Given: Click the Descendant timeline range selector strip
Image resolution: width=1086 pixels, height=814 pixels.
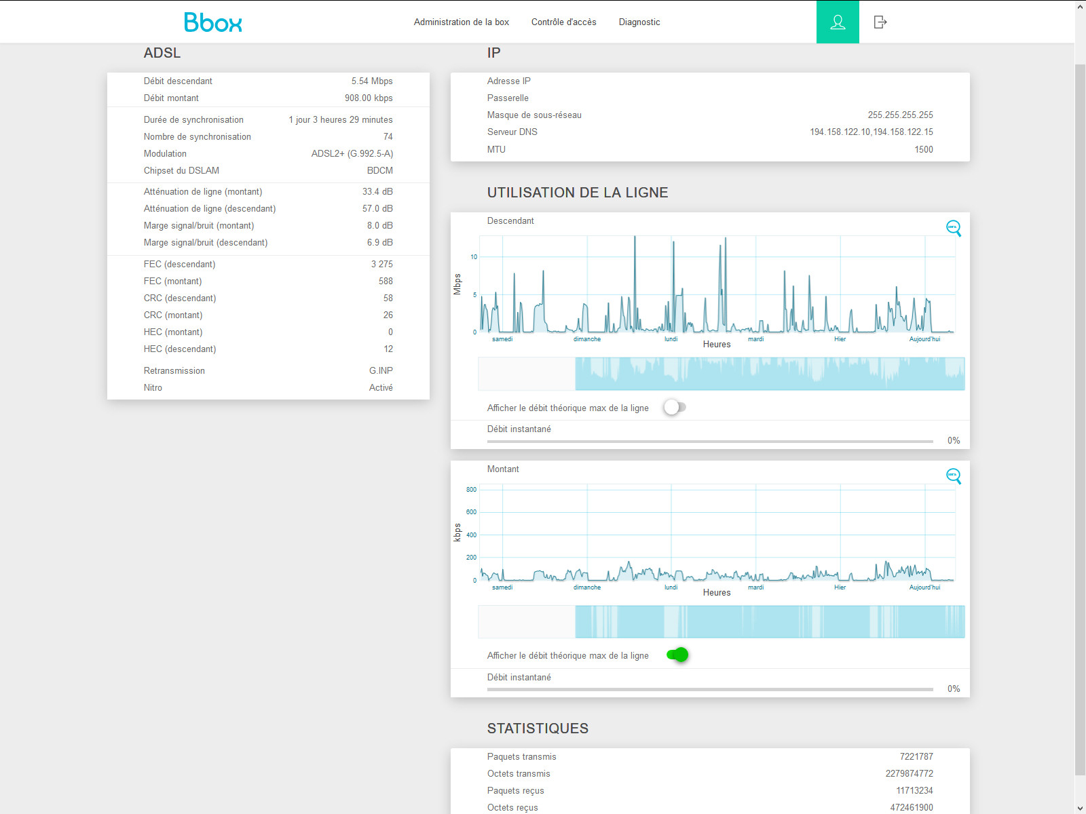Looking at the screenshot, I should point(722,374).
